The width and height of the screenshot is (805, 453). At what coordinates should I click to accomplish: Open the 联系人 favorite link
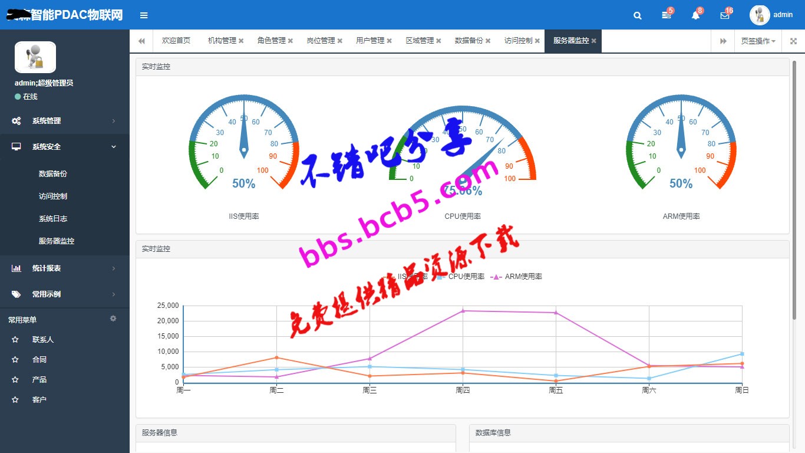(43, 340)
